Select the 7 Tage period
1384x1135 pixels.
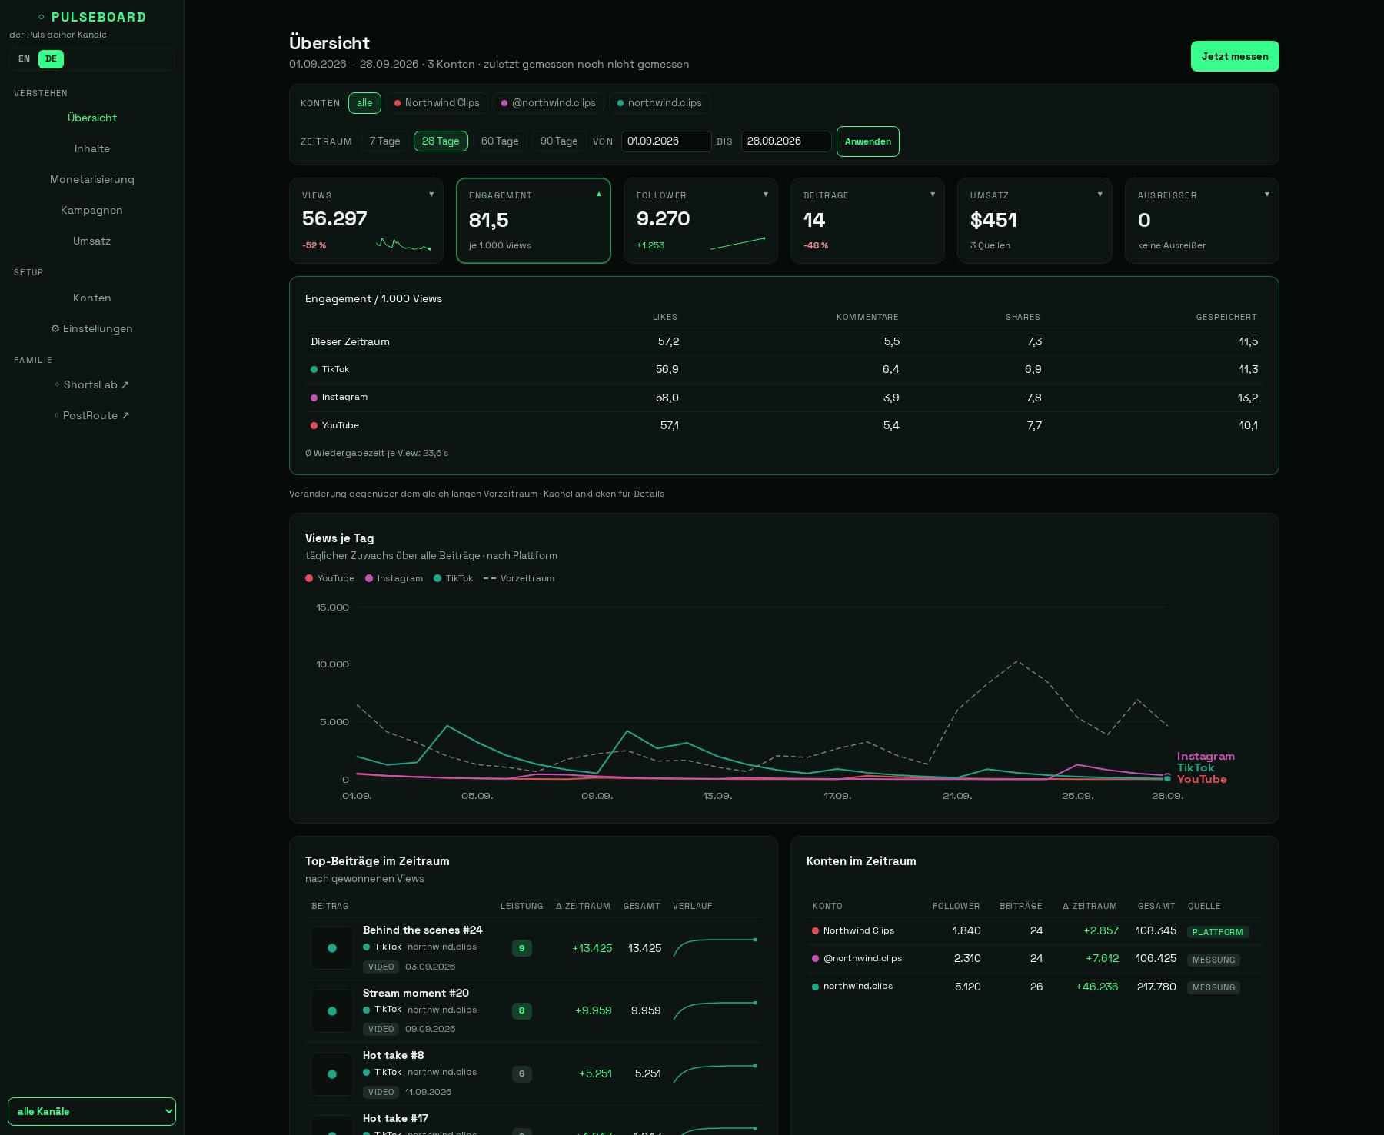point(384,141)
